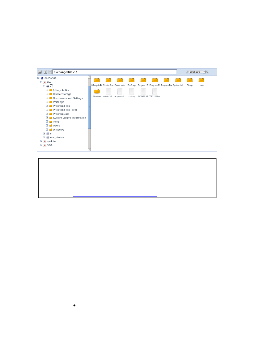254x362 pixels.
Task: Expand the PerfLogs tree folder
Action: click(x=47, y=102)
